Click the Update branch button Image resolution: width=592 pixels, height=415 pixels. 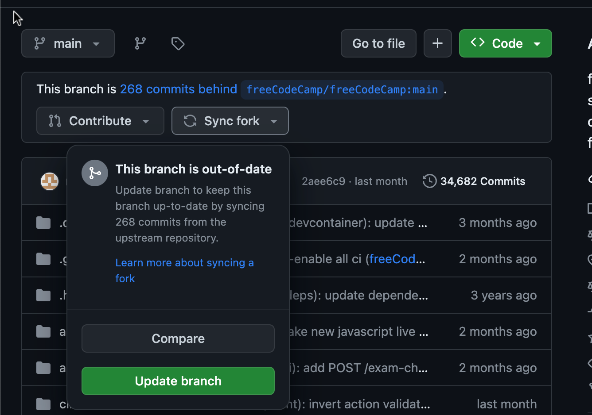[178, 381]
